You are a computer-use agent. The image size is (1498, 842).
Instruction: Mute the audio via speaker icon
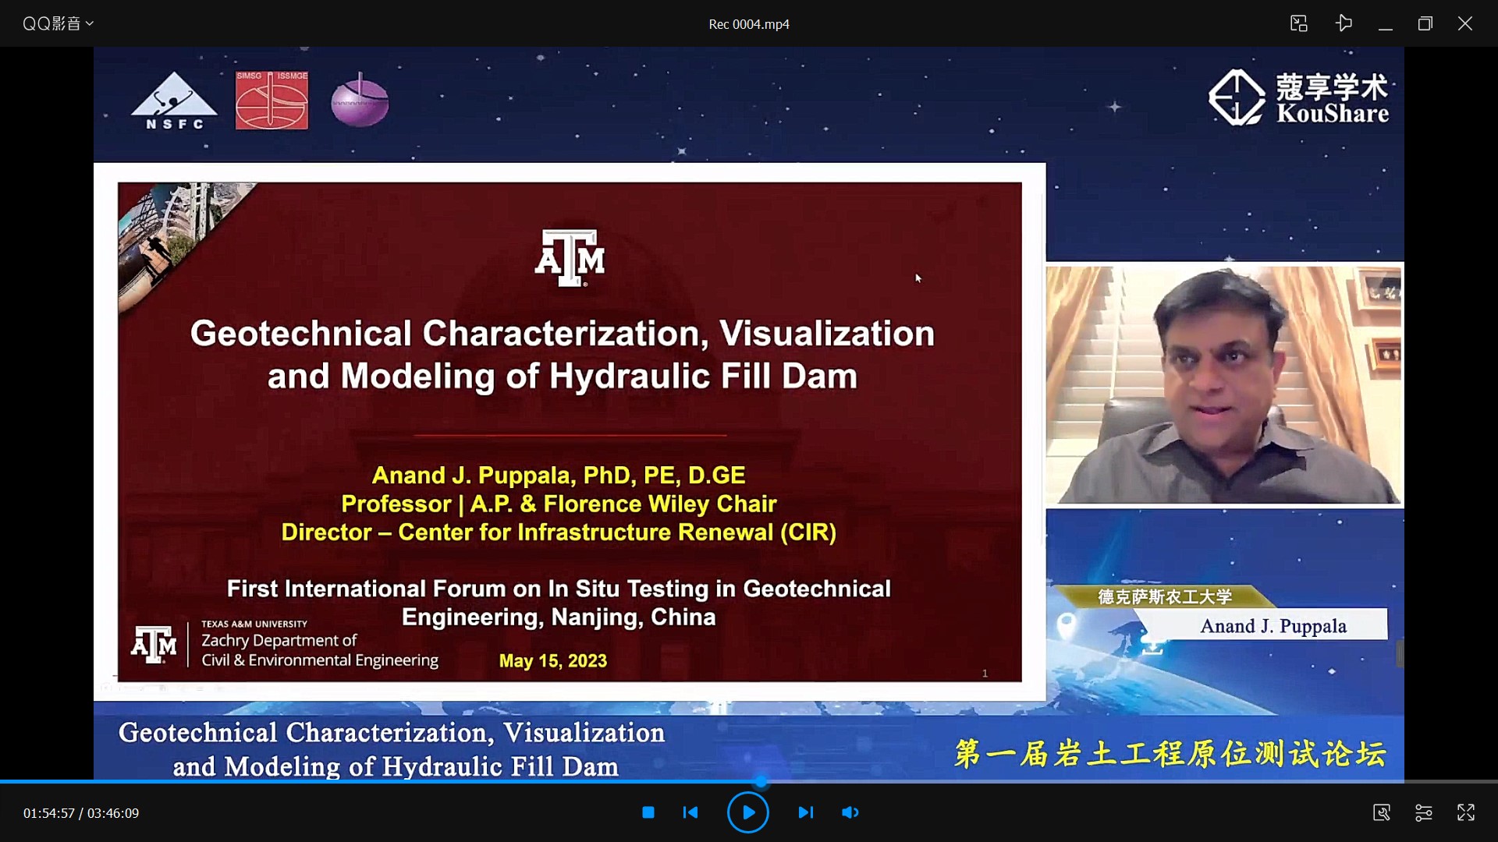pos(850,812)
